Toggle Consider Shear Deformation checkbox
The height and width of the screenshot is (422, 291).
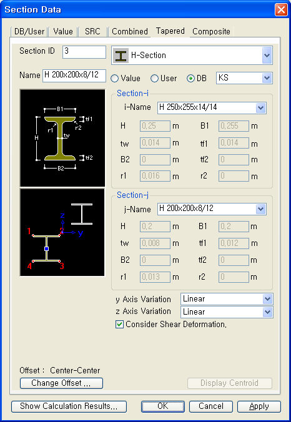(x=119, y=325)
